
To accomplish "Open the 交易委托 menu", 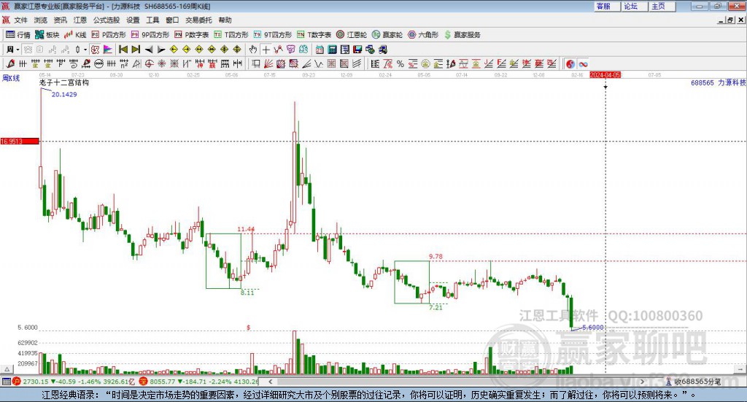I will click(198, 20).
